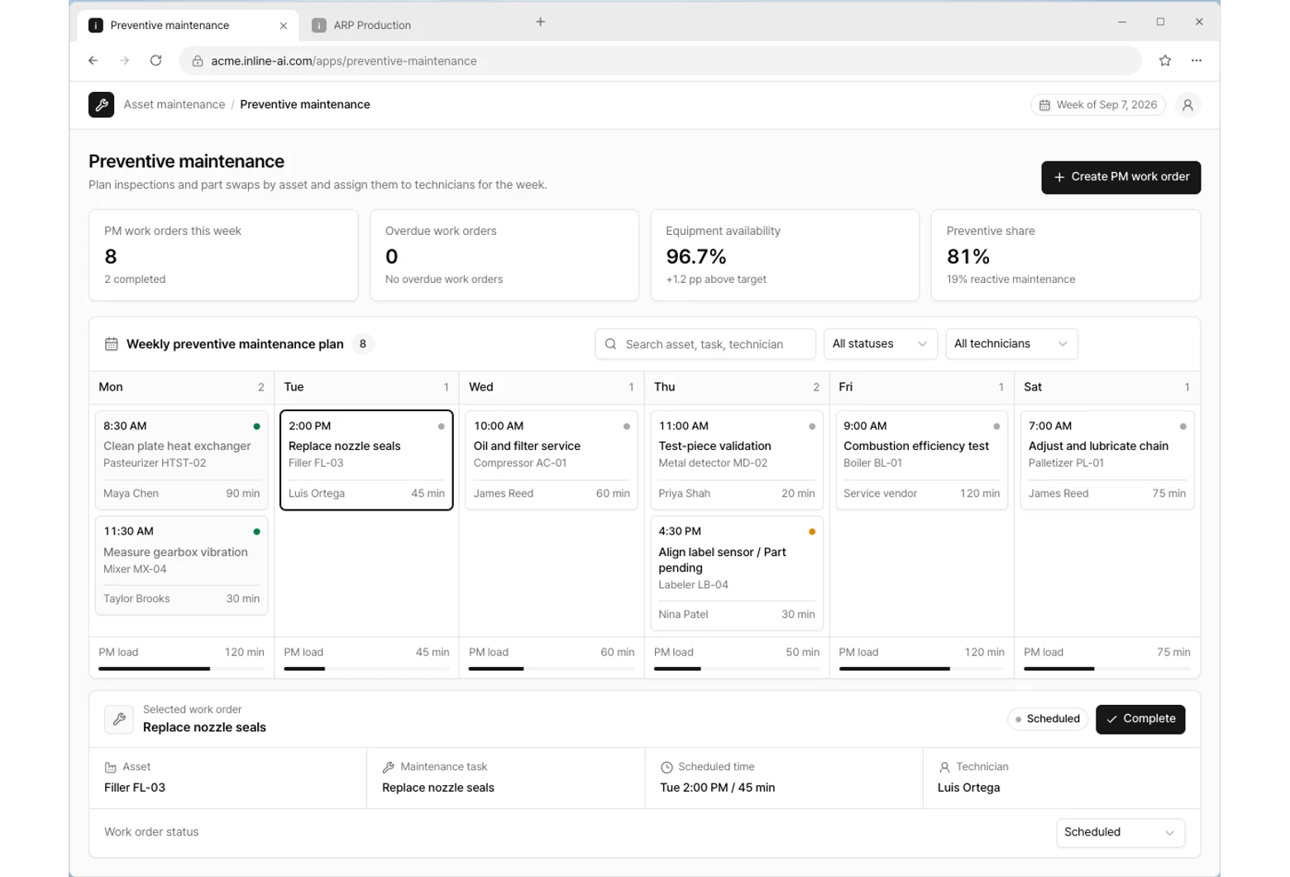Select the Combustion efficiency test card
The image size is (1290, 877).
[x=922, y=460]
